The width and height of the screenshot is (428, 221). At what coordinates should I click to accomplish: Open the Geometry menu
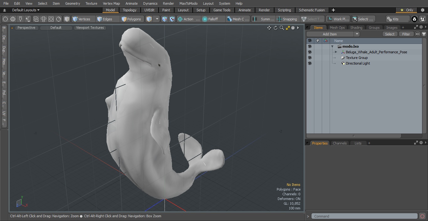point(73,3)
